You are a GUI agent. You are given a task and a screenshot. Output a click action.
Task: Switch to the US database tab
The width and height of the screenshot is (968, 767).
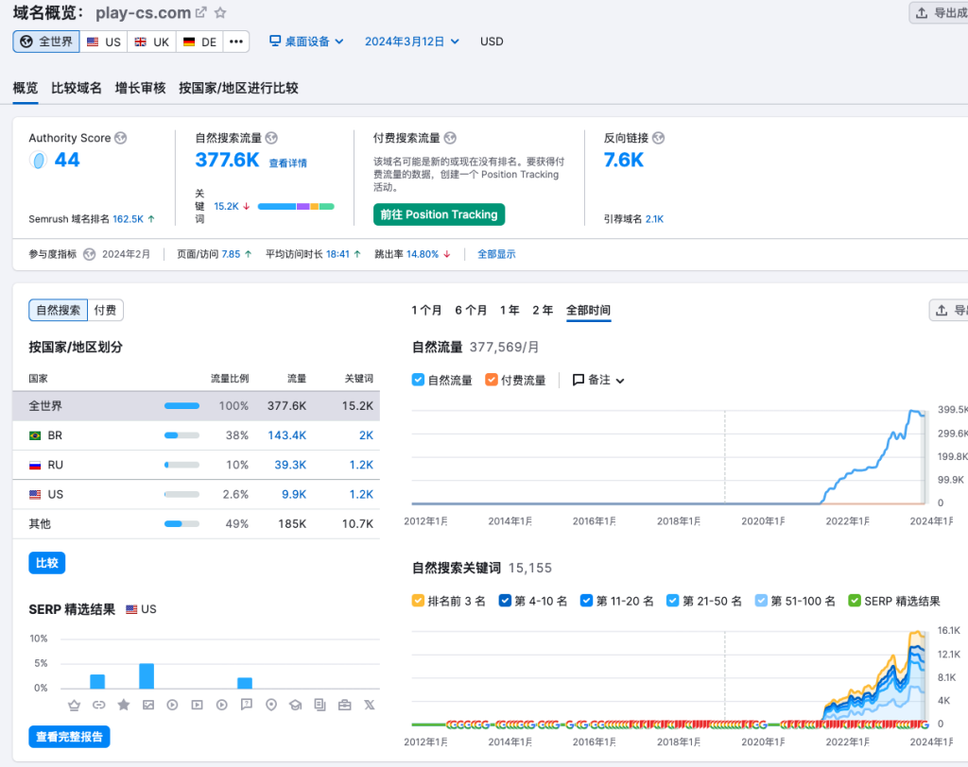tap(104, 42)
